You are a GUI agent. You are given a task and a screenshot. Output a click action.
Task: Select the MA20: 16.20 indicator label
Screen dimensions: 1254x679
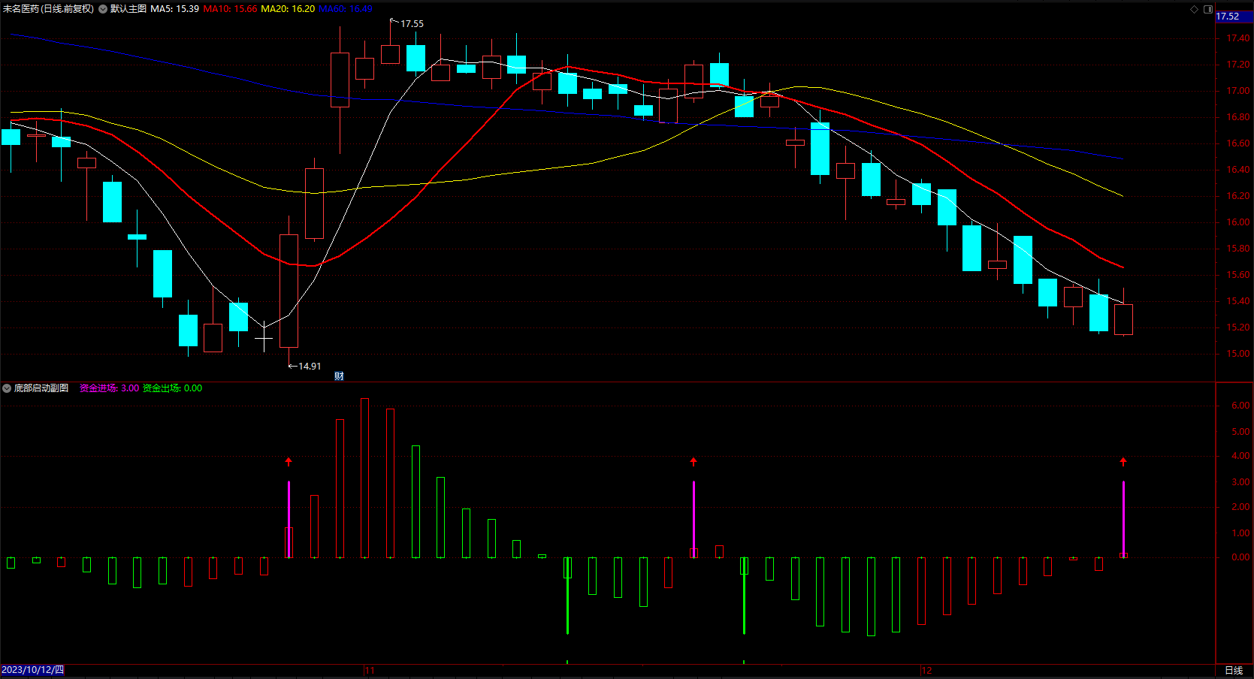[288, 9]
